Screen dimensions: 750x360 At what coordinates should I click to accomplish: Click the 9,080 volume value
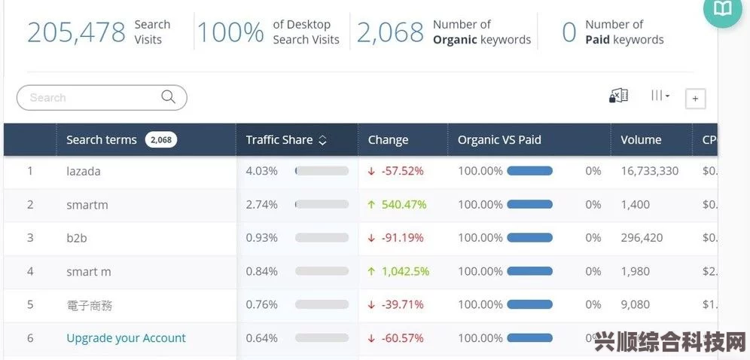click(x=636, y=304)
